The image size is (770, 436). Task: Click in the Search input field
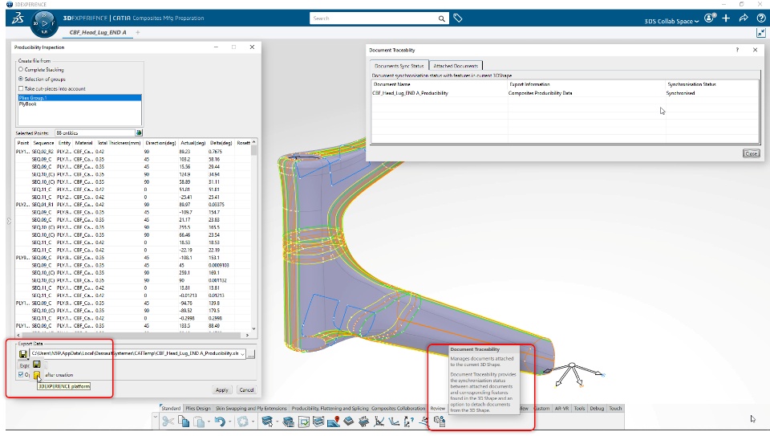[375, 18]
